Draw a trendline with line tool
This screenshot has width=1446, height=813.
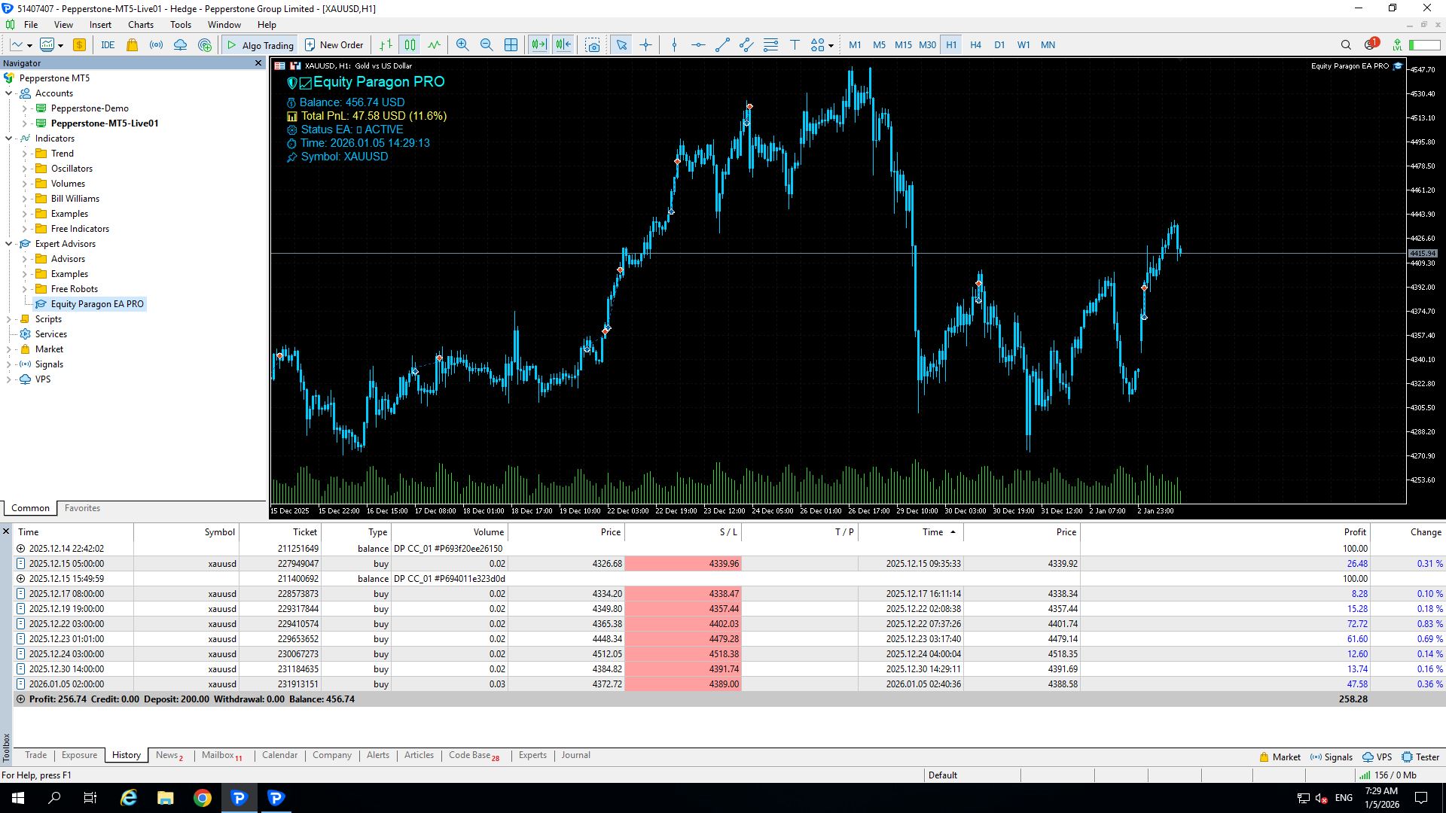coord(722,45)
